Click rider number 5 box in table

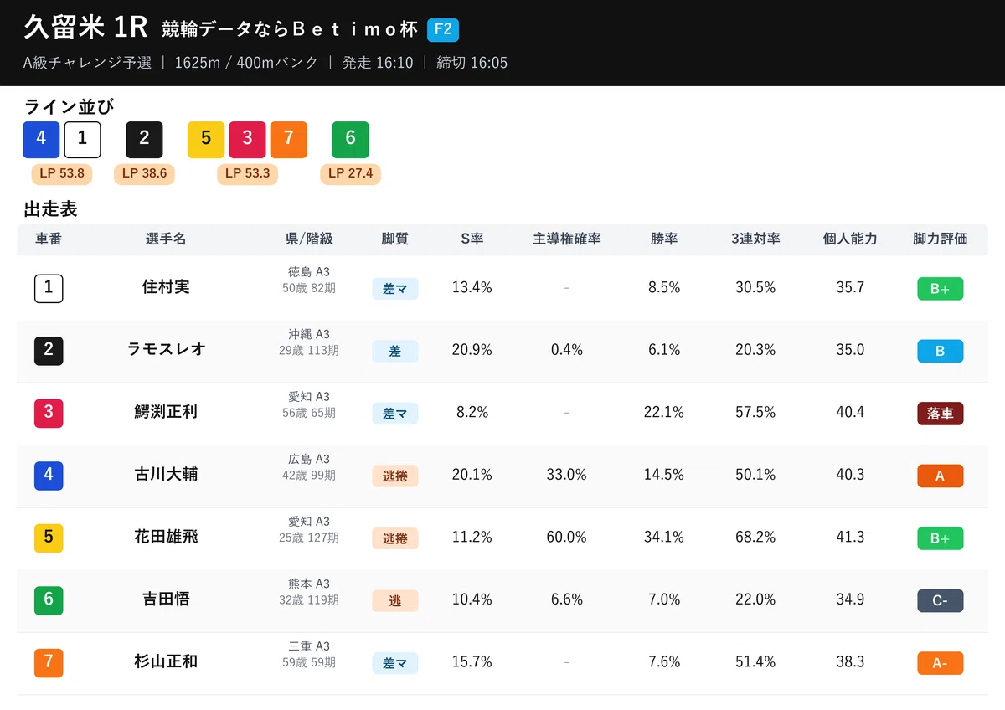click(x=49, y=538)
